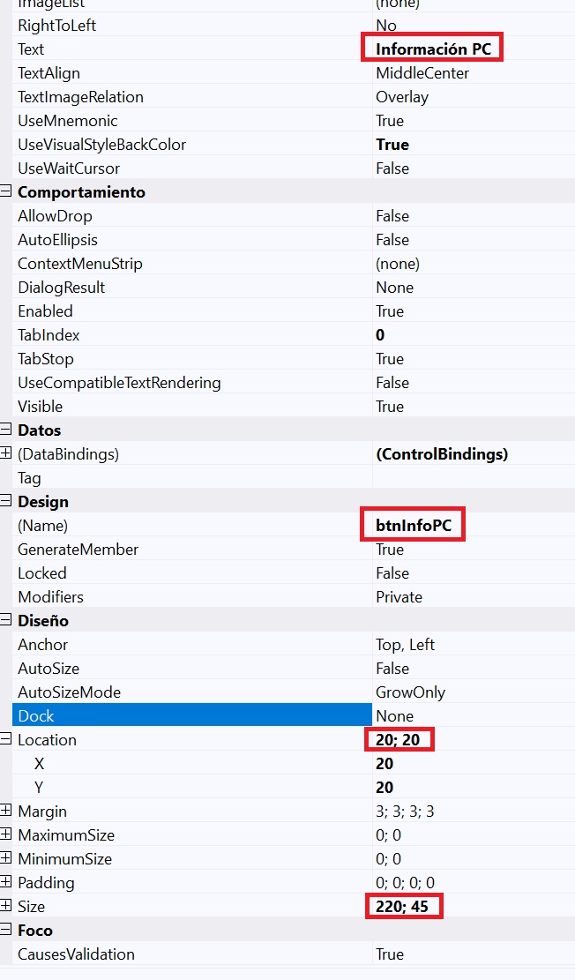Screen dimensions: 575x980
Task: Expand the Size property
Action: point(6,906)
